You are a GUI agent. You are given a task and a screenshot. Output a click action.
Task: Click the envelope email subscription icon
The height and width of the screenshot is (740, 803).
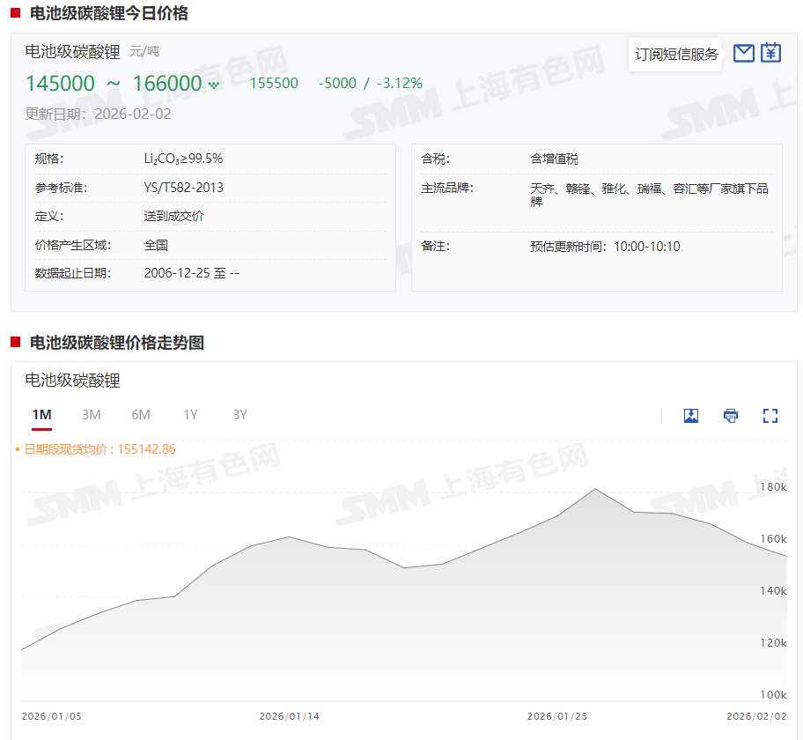(x=744, y=53)
